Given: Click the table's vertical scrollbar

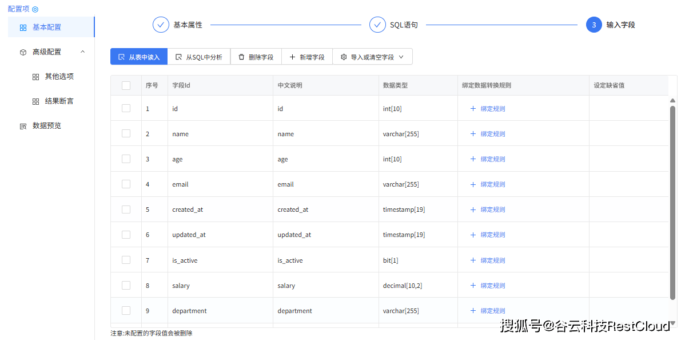Looking at the screenshot, I should [672, 200].
